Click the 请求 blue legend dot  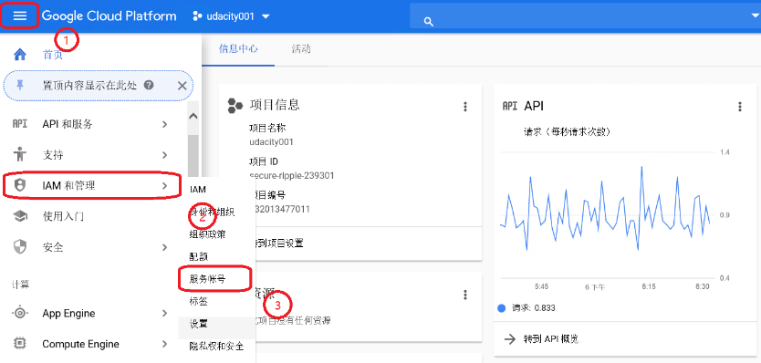click(x=503, y=307)
